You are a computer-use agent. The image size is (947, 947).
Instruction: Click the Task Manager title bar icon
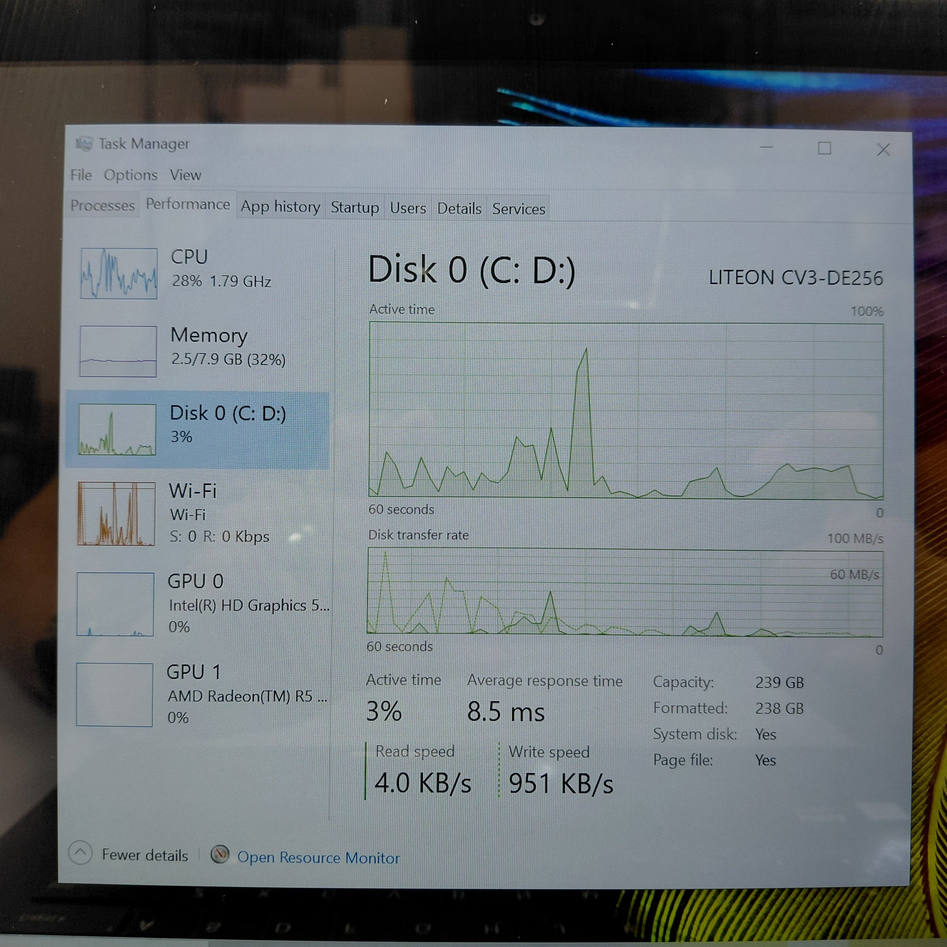84,144
